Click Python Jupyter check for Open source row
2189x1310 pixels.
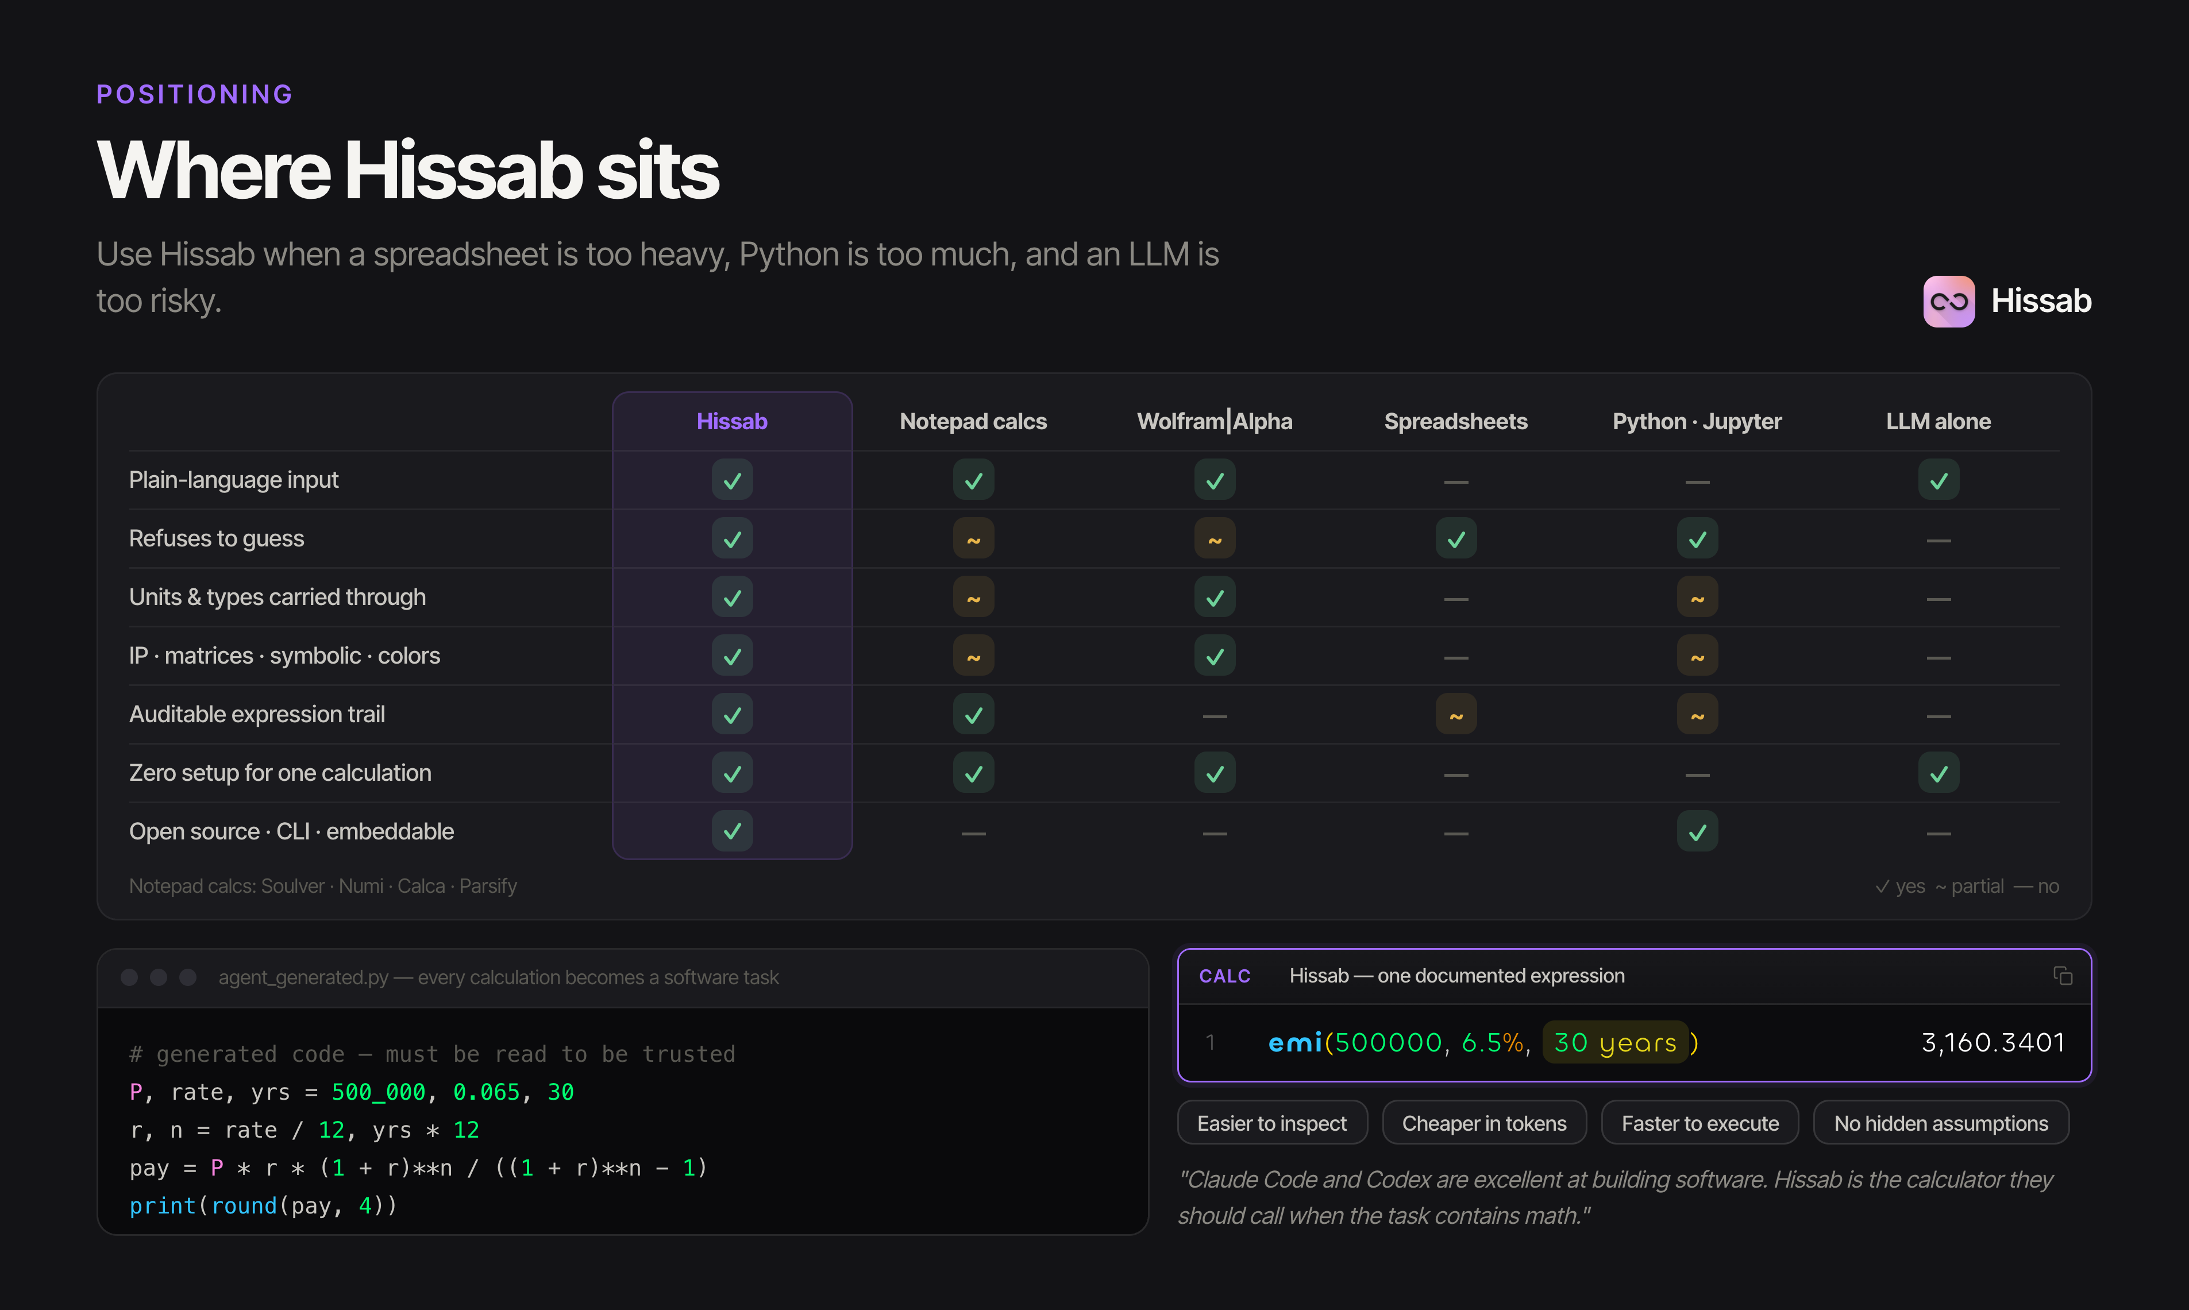(x=1697, y=831)
